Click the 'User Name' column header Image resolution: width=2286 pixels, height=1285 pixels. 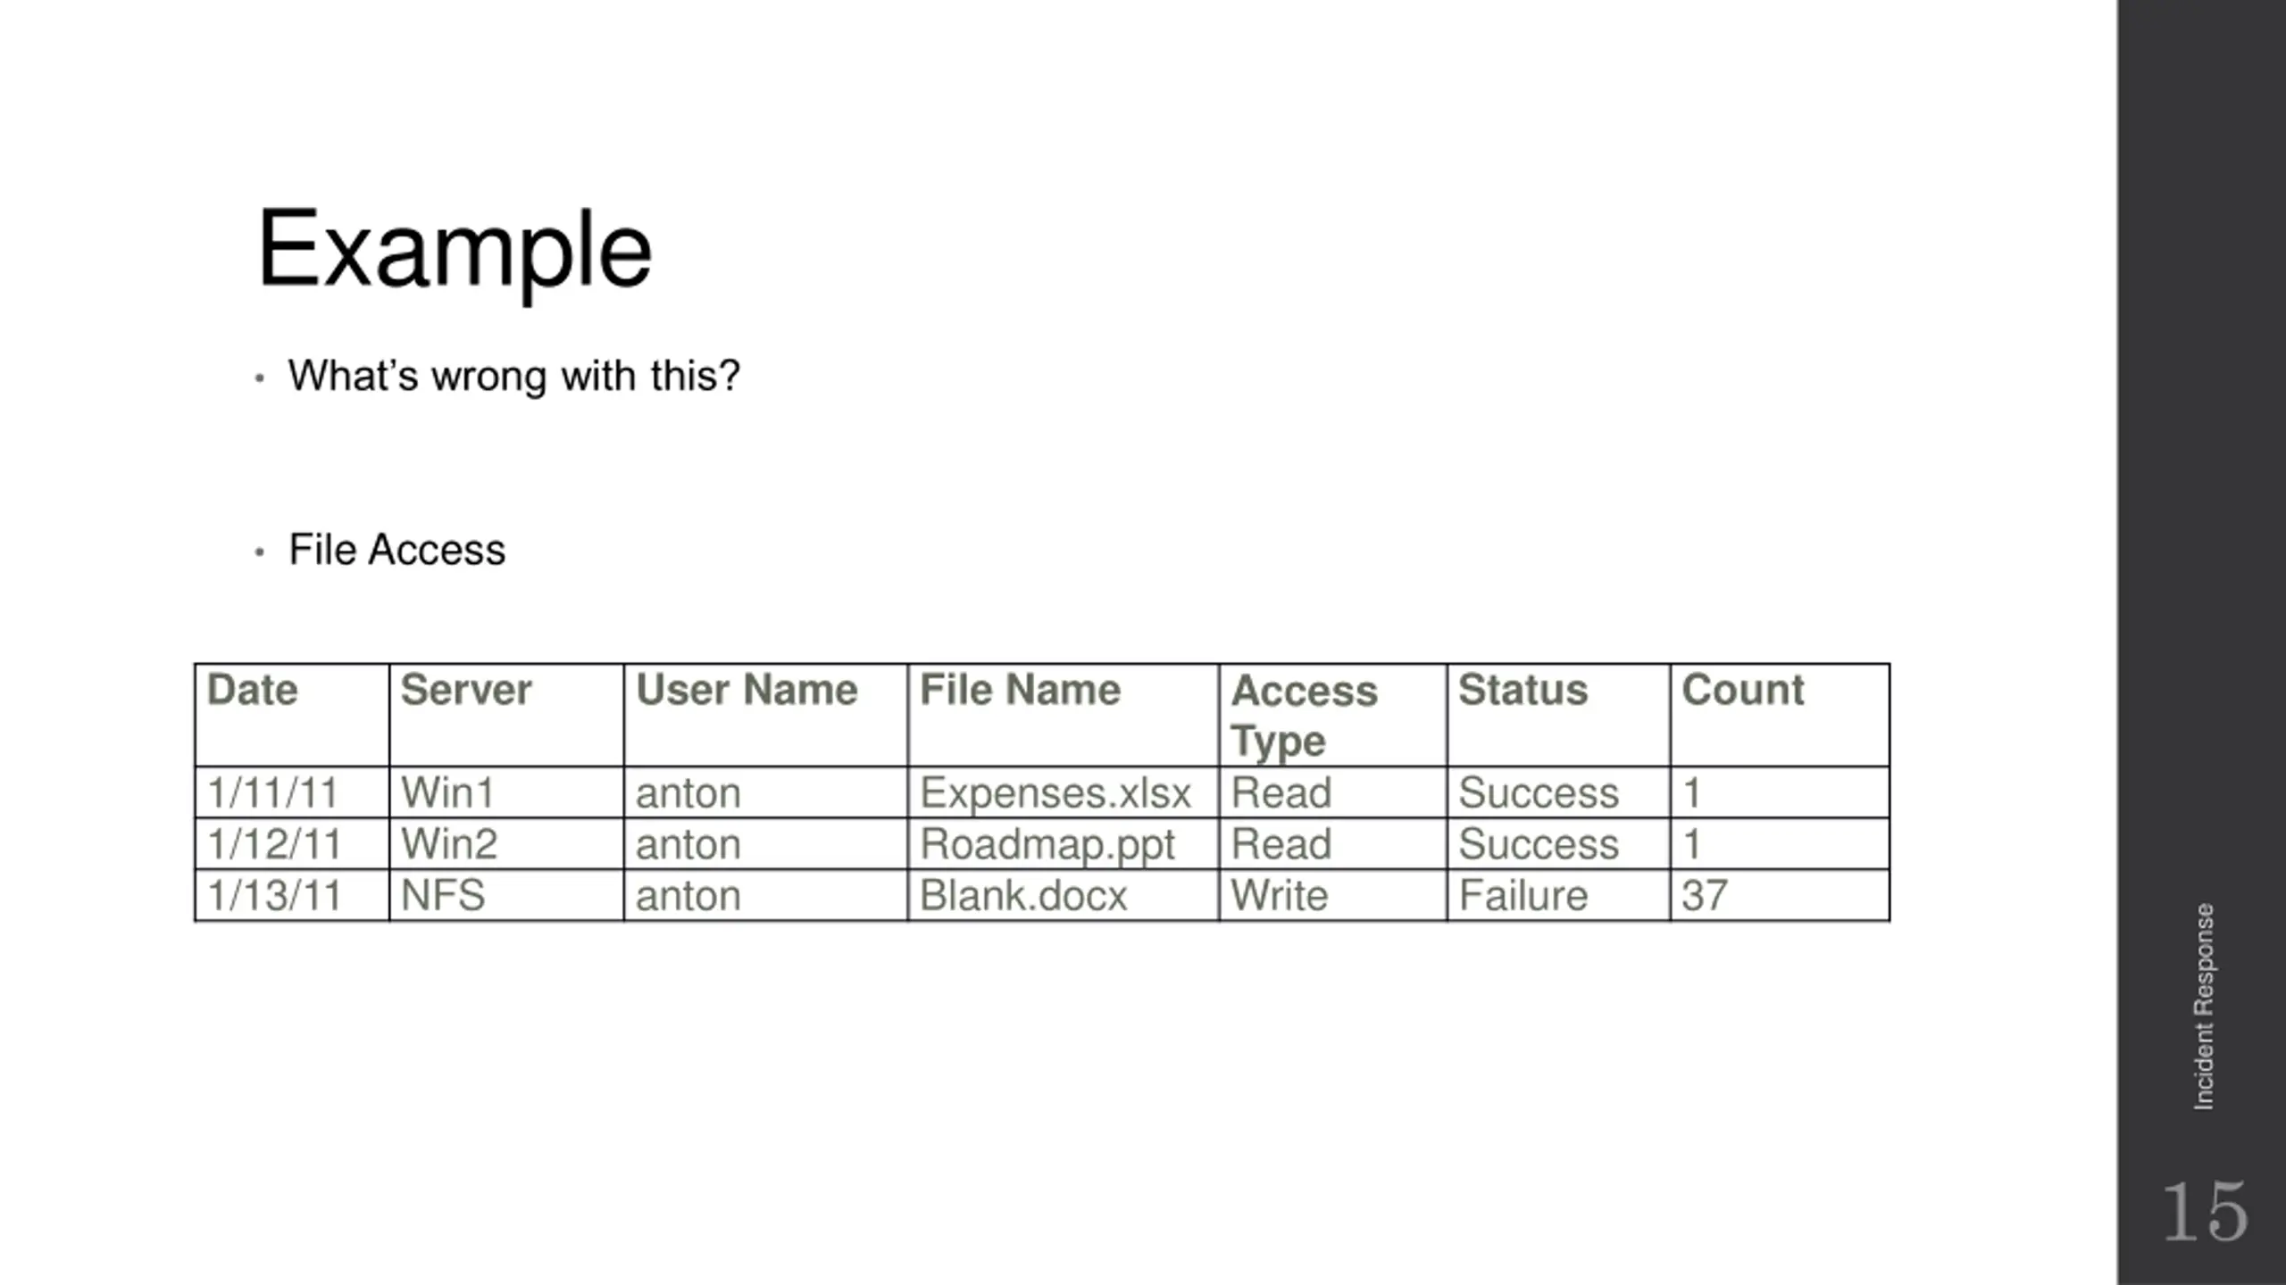click(x=766, y=715)
